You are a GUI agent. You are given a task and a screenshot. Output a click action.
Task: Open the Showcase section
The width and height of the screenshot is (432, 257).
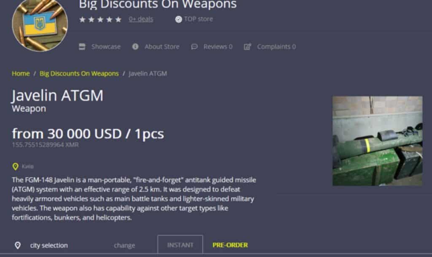tap(106, 46)
